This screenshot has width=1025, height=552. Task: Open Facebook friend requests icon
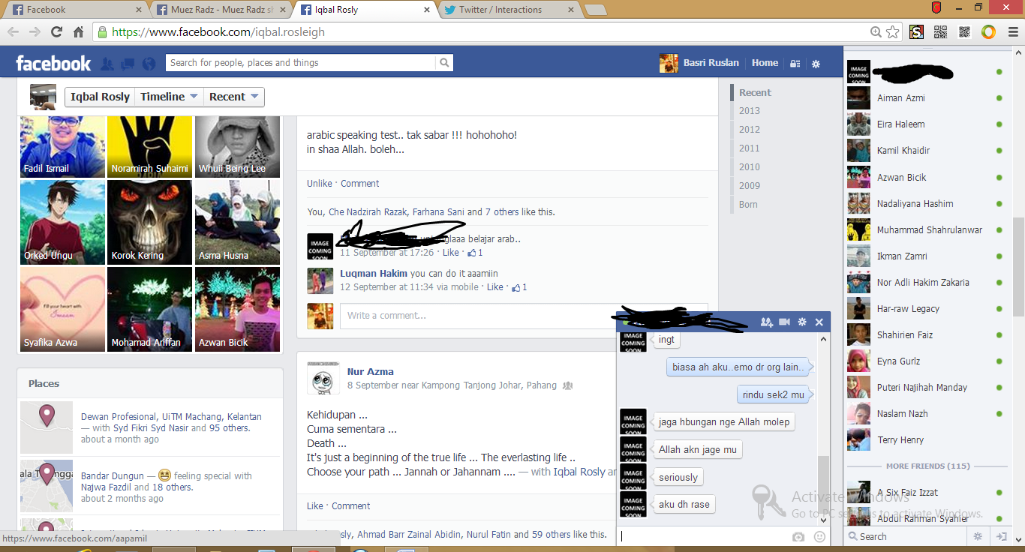click(107, 64)
